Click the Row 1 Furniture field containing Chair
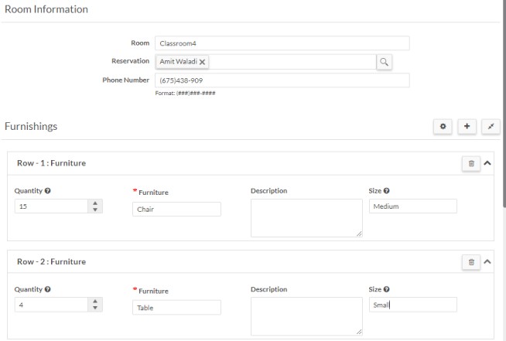The image size is (506, 341). [176, 209]
